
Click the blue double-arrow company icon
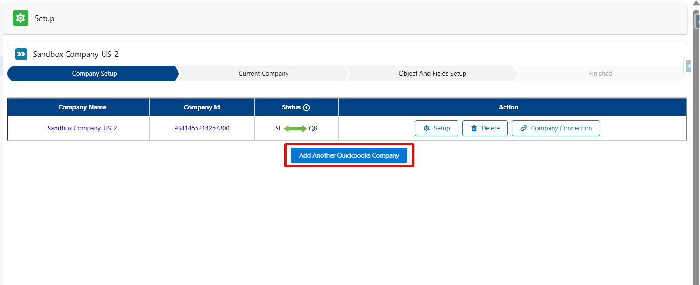(x=21, y=54)
